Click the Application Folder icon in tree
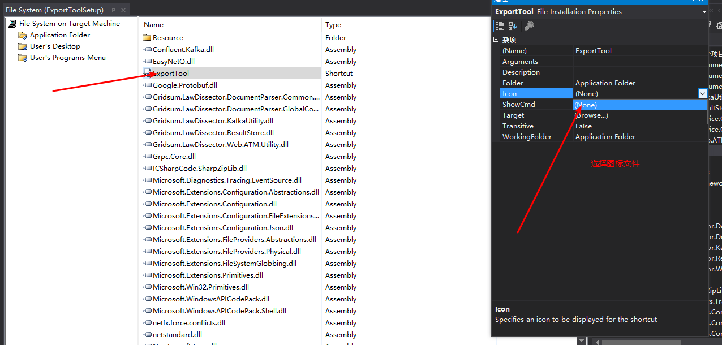The width and height of the screenshot is (722, 345). [23, 35]
